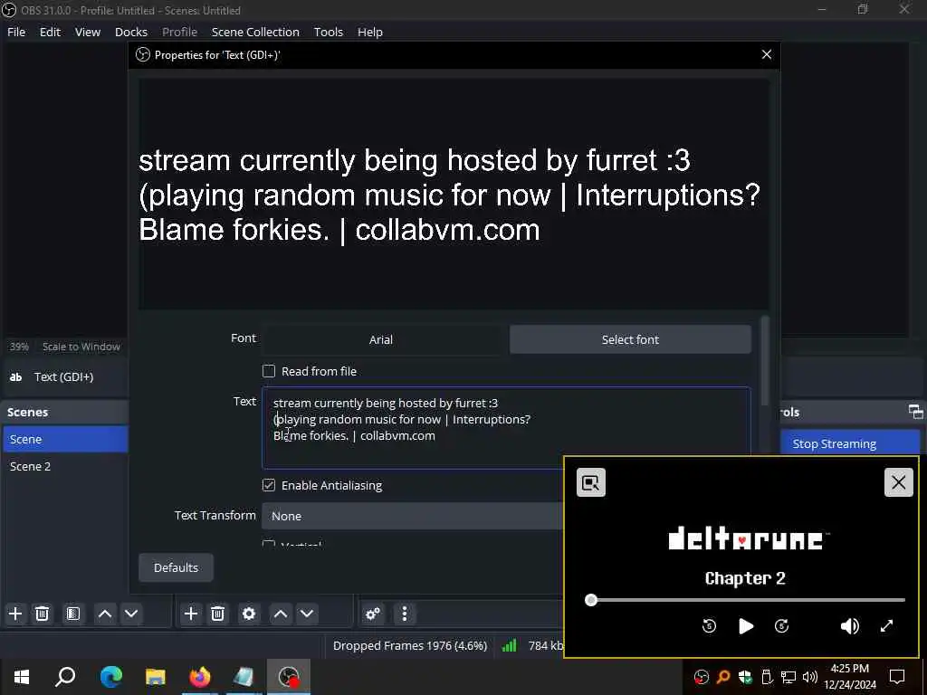The height and width of the screenshot is (695, 927).
Task: Open the Scene Collection menu
Action: click(255, 32)
